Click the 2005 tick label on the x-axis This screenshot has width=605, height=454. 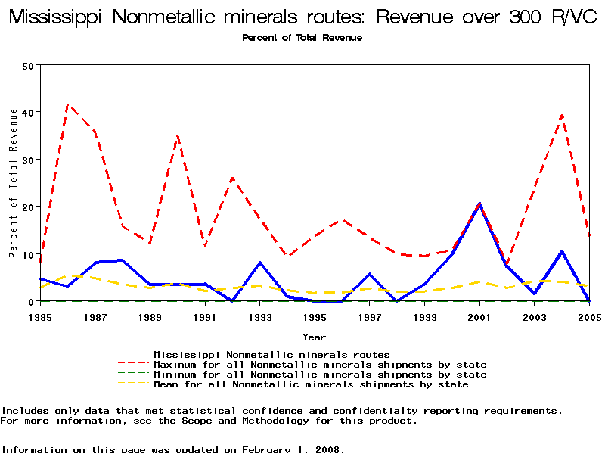coord(588,316)
